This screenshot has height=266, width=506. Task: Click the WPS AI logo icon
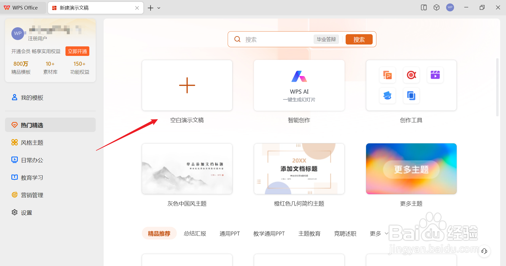[299, 77]
